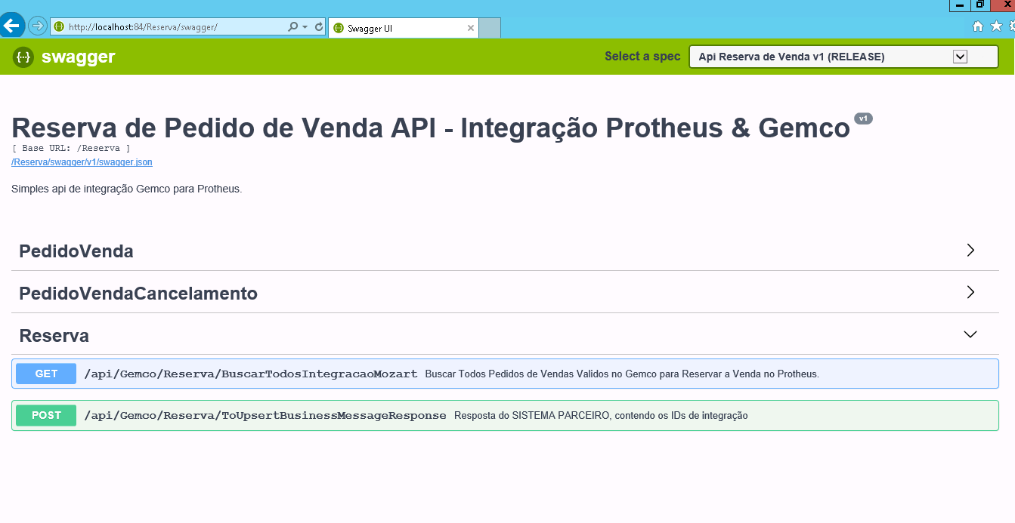This screenshot has width=1015, height=523.
Task: Close the Swagger UI tab
Action: tap(471, 28)
